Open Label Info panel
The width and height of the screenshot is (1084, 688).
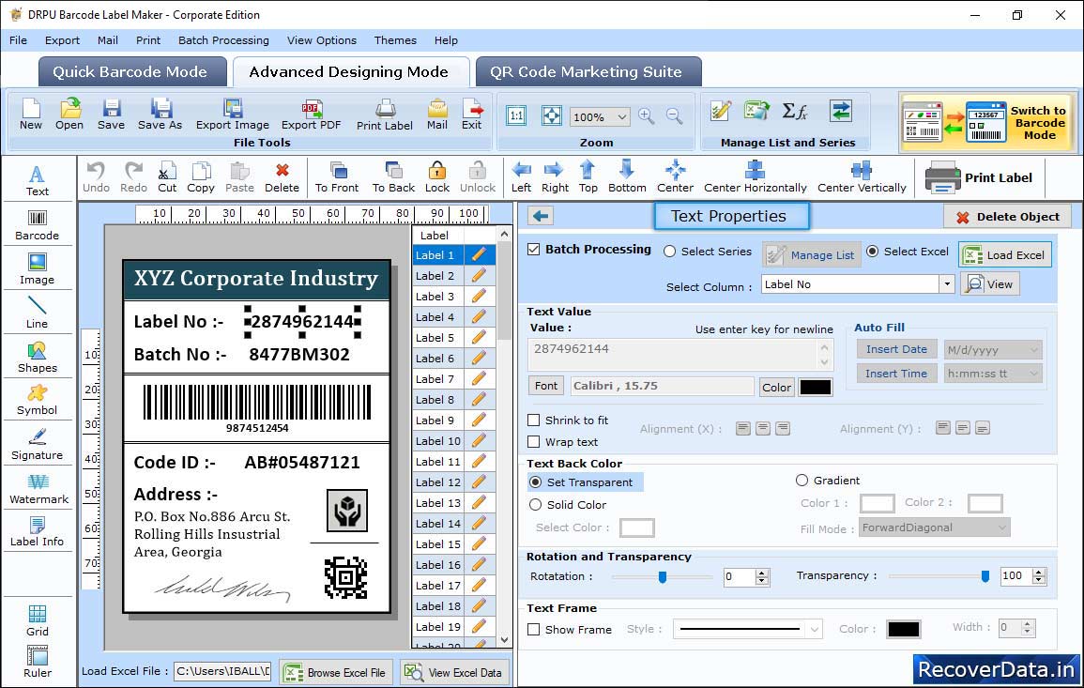pyautogui.click(x=38, y=531)
